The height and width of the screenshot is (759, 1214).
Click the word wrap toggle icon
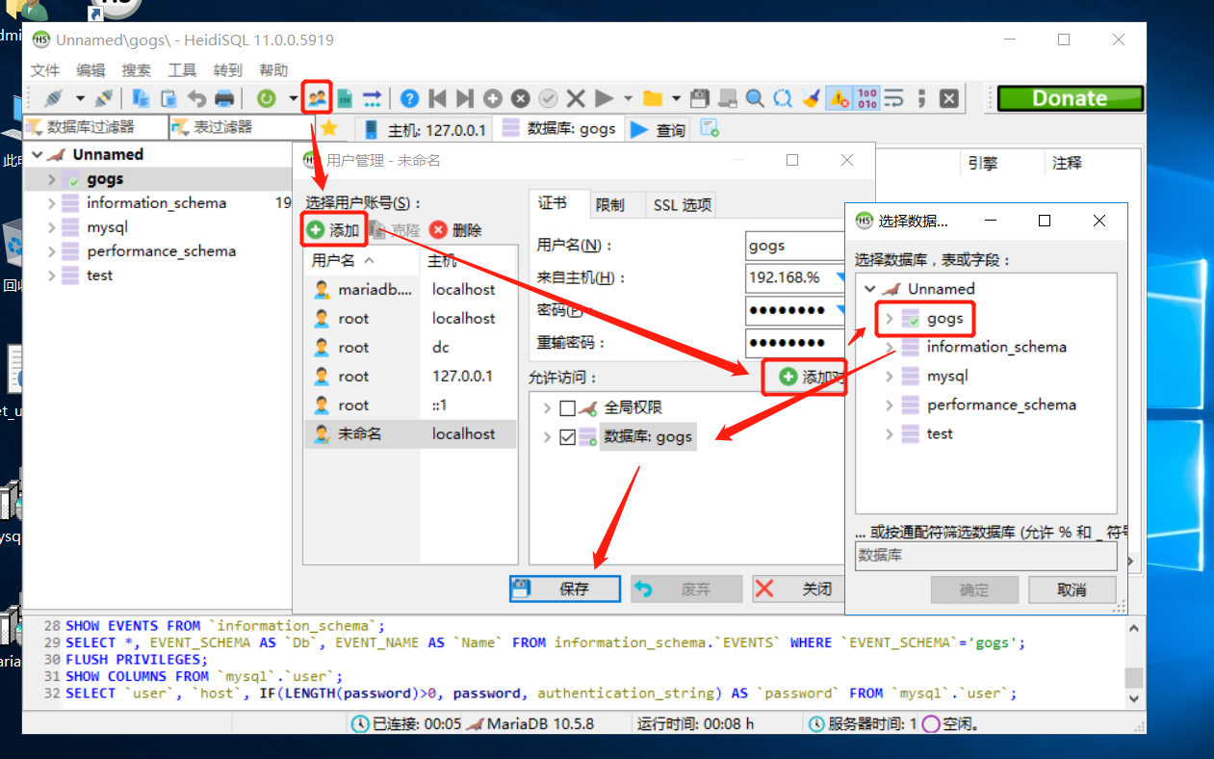click(x=894, y=97)
